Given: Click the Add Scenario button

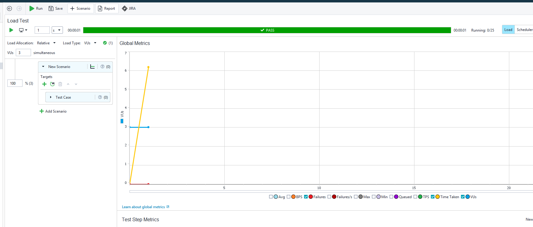Looking at the screenshot, I should pos(53,111).
